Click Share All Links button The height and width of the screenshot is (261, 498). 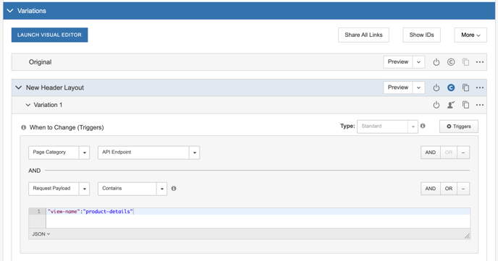click(x=363, y=35)
